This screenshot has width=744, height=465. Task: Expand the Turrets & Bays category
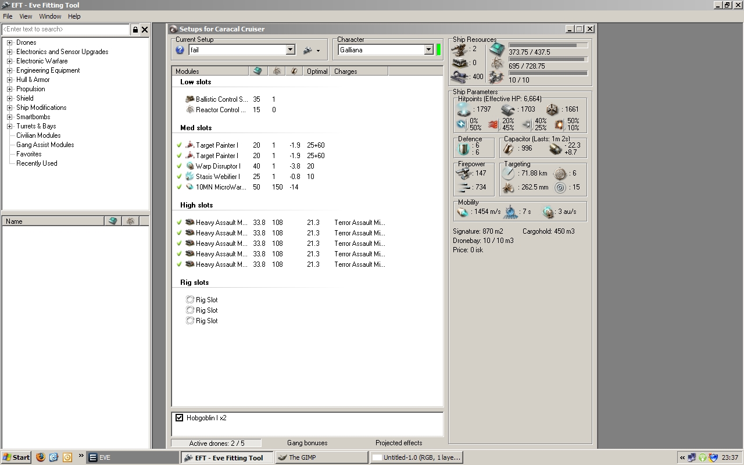[9, 126]
